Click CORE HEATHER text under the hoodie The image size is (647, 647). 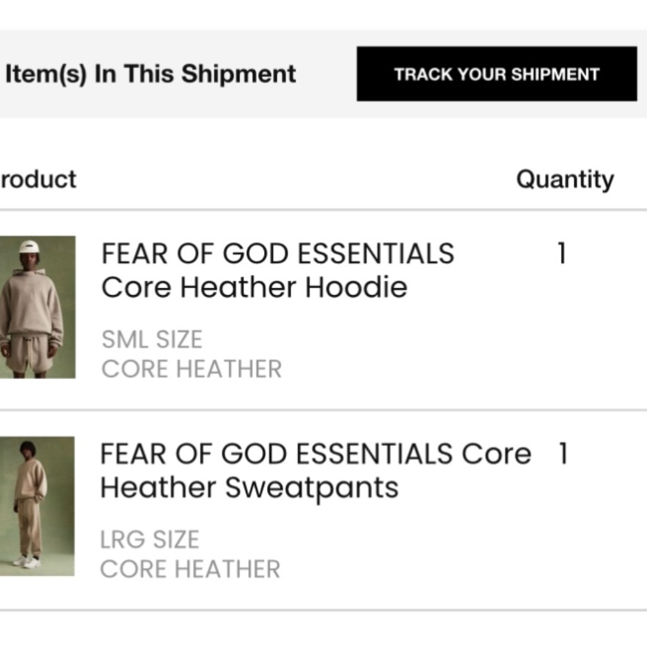click(x=191, y=369)
